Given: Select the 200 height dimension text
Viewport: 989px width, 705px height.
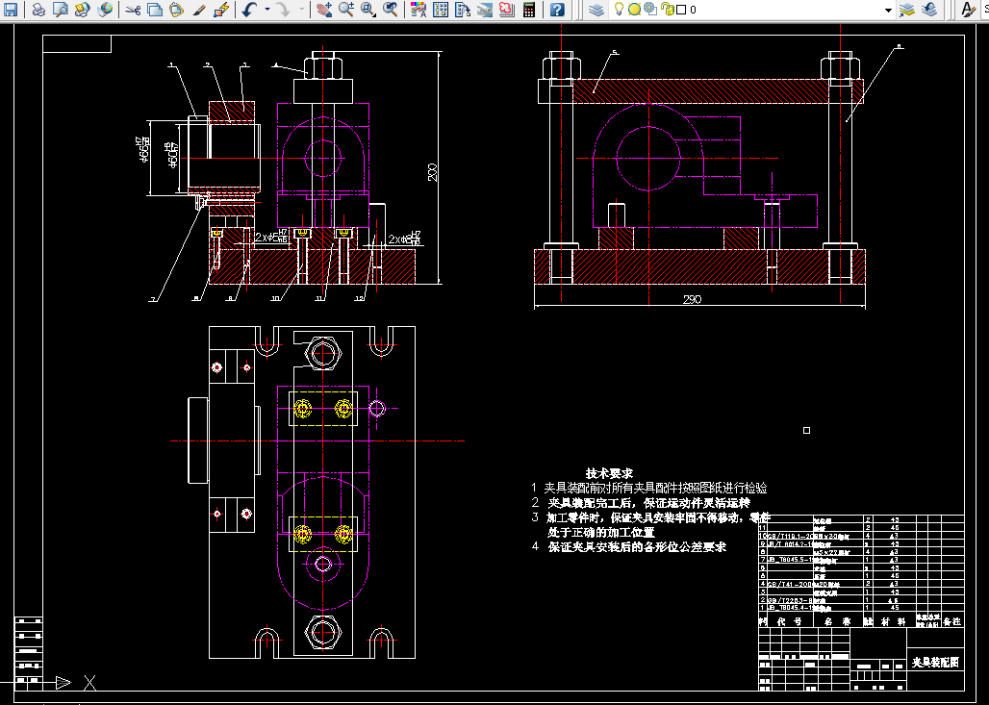Looking at the screenshot, I should click(432, 172).
